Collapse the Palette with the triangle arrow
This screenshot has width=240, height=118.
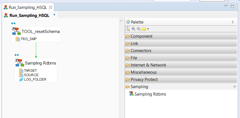[x=233, y=22]
